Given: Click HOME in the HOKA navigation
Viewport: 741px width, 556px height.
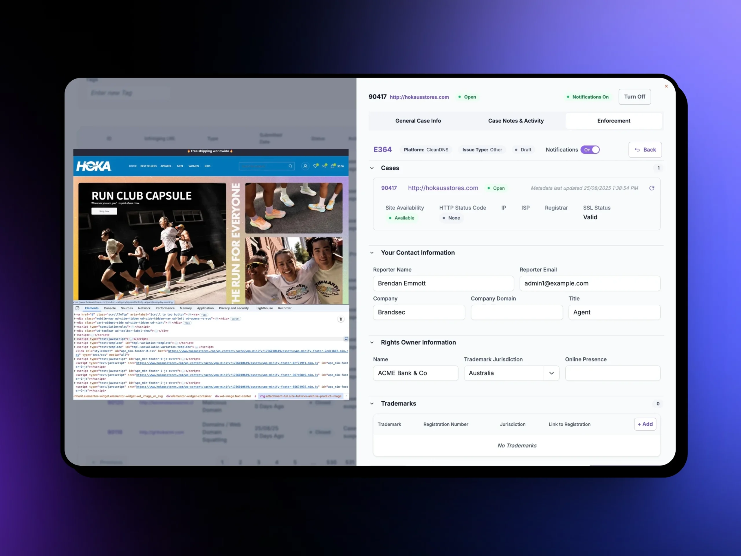Looking at the screenshot, I should 133,166.
